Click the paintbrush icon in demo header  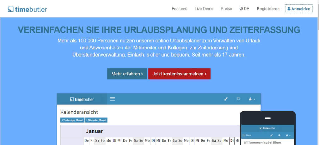[226, 99]
